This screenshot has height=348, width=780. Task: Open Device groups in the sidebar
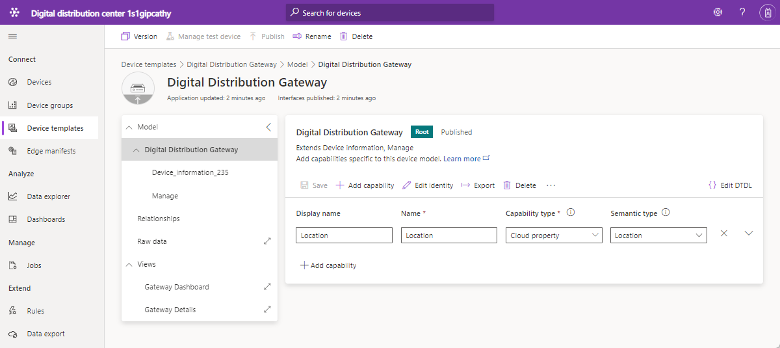coord(50,105)
